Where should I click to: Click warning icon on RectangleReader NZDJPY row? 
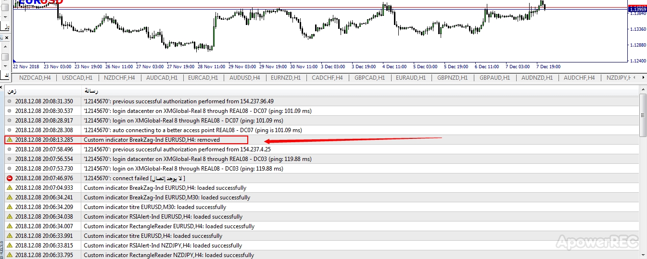click(x=9, y=255)
